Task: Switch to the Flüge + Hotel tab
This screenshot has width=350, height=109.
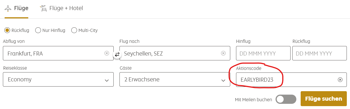Action: click(61, 9)
